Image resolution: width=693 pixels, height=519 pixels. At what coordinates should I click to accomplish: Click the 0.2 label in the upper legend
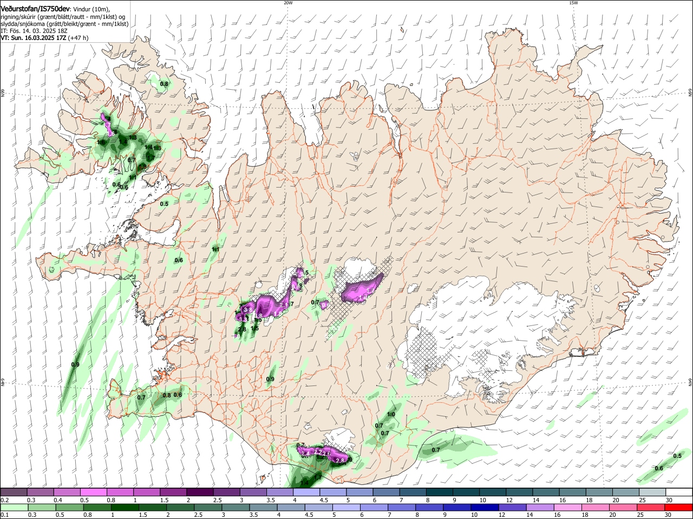tap(4, 500)
